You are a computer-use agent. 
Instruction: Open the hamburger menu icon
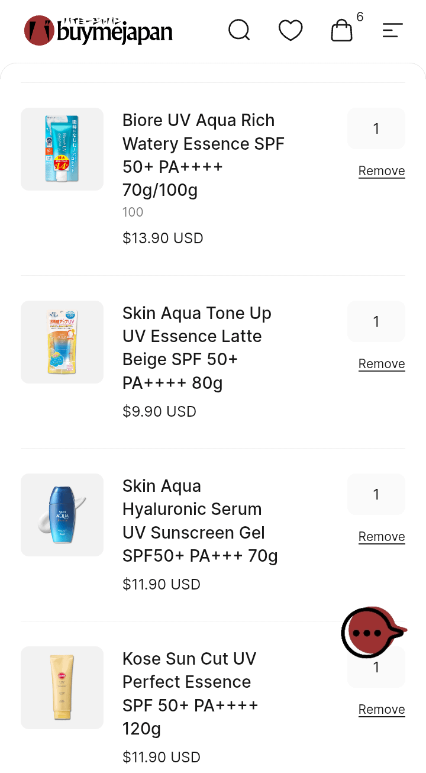[x=392, y=30]
